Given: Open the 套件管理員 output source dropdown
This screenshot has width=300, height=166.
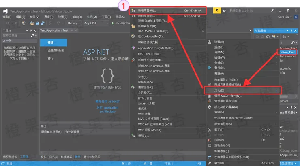Looking at the screenshot, I should coord(97,132).
